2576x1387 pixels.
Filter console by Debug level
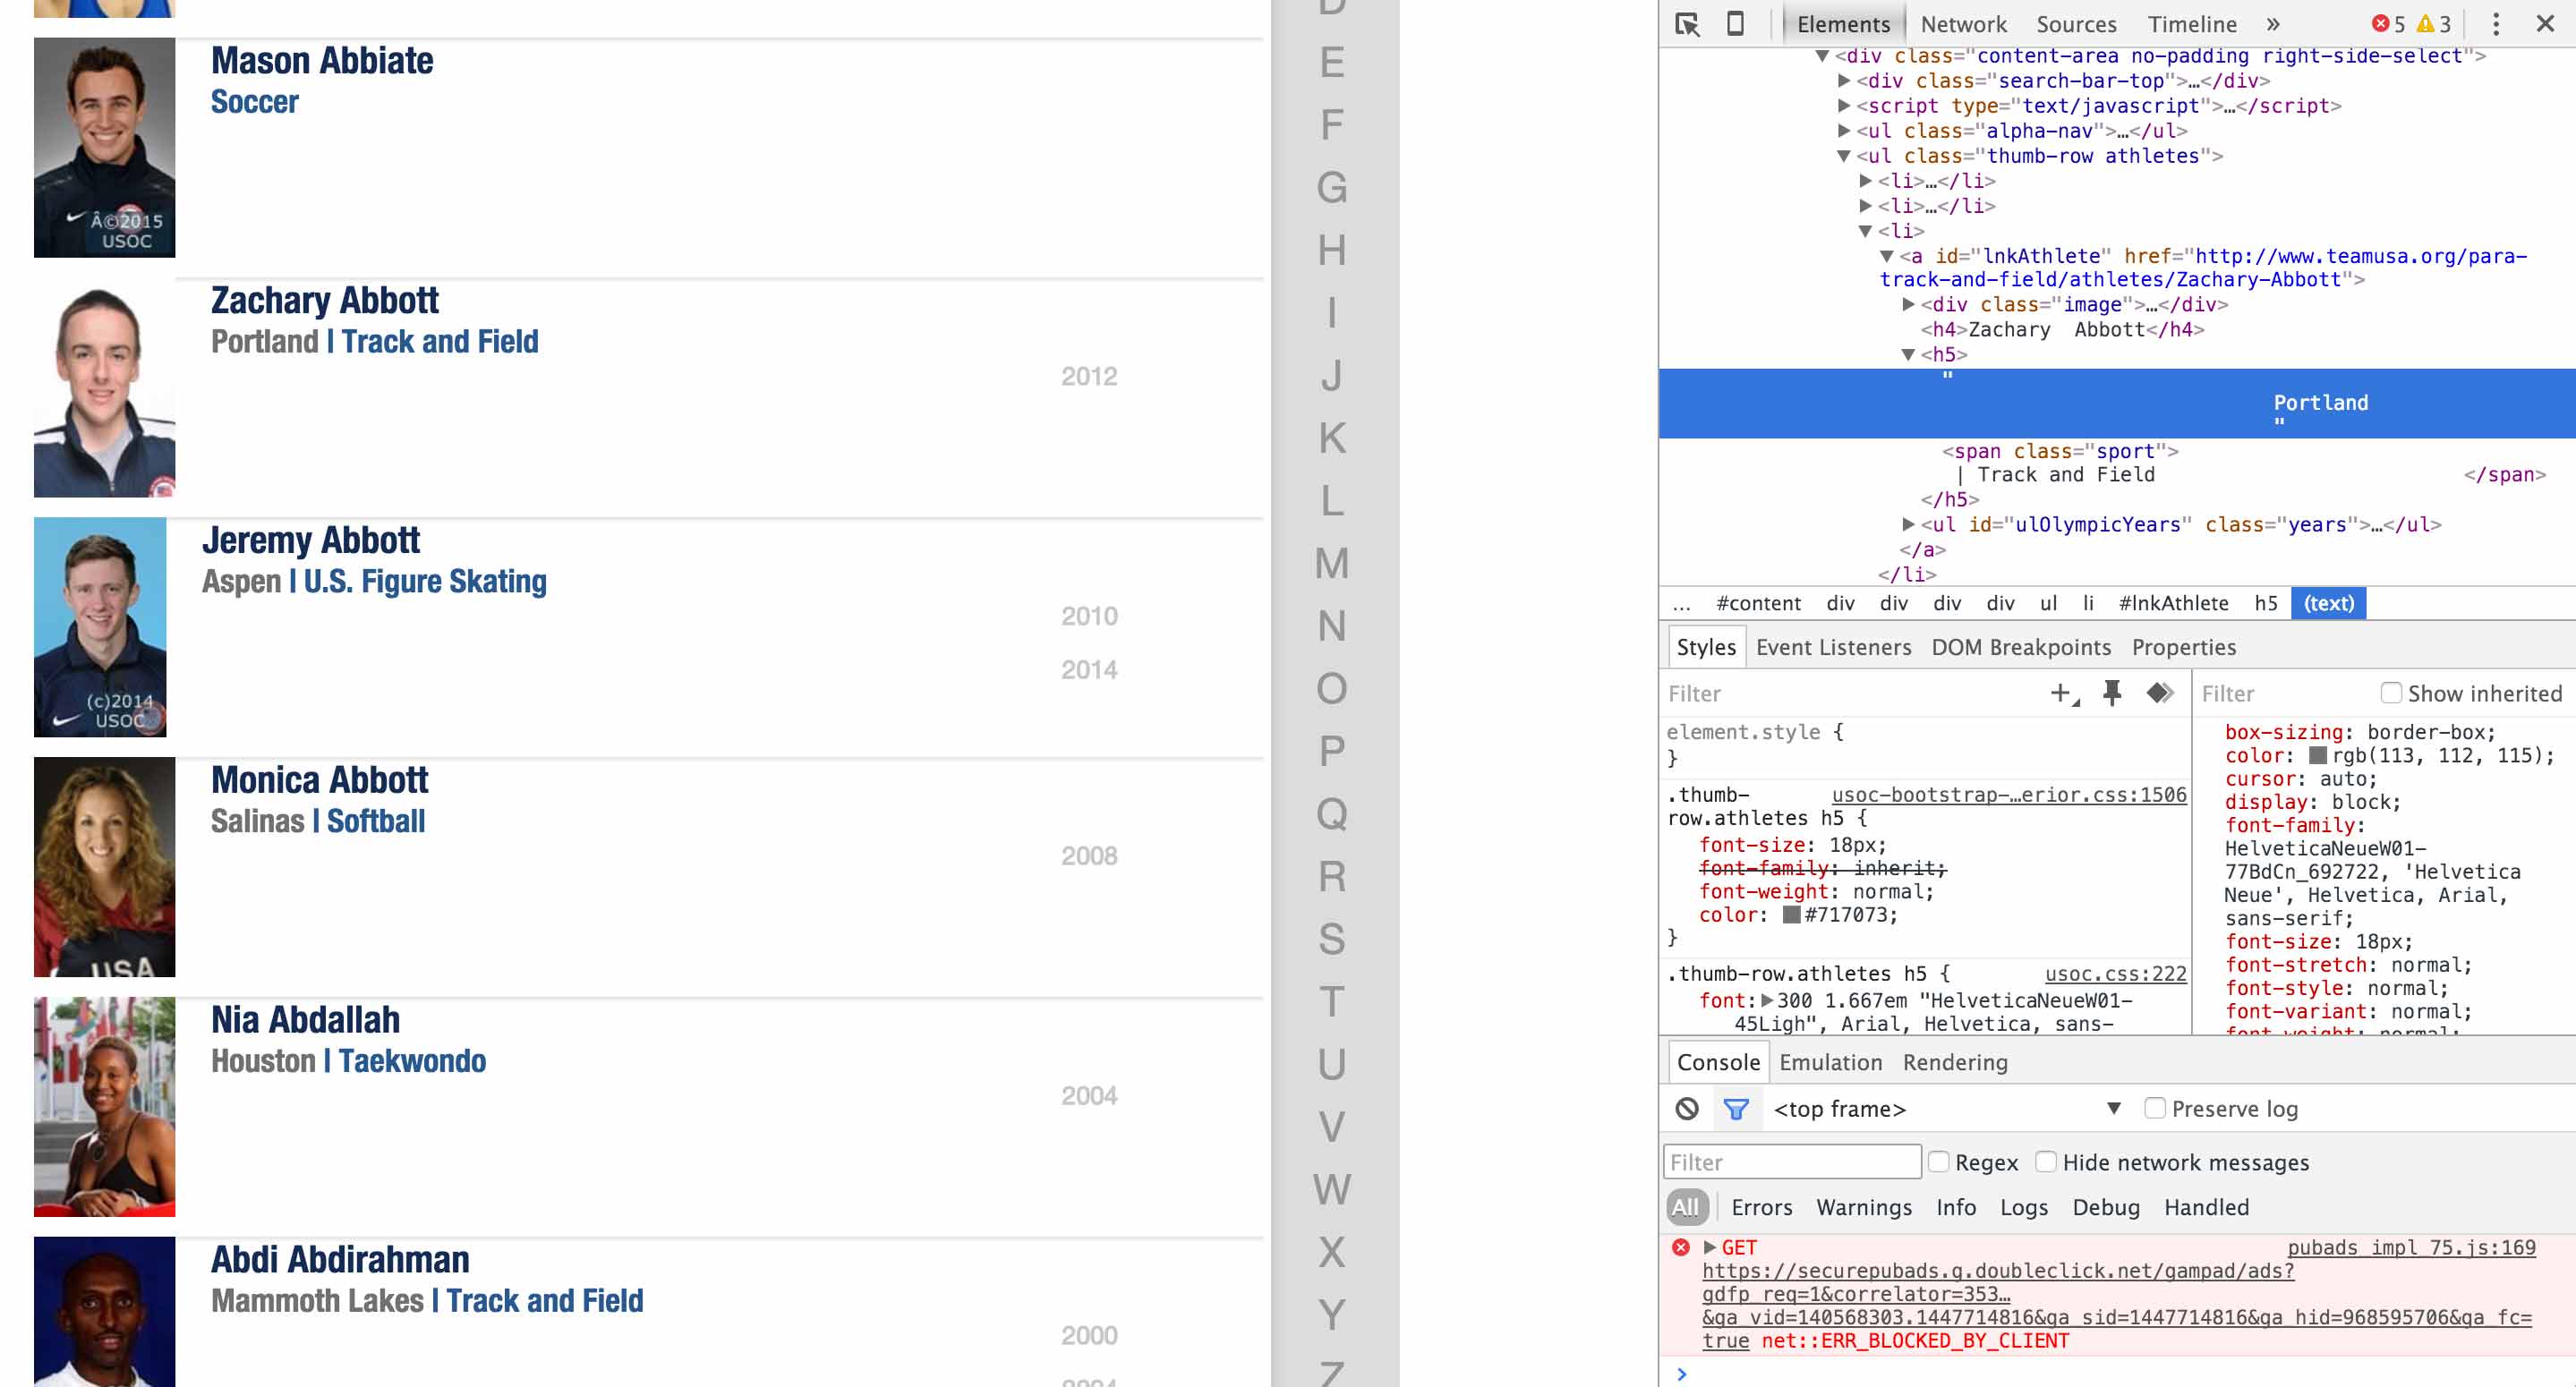(2105, 1207)
